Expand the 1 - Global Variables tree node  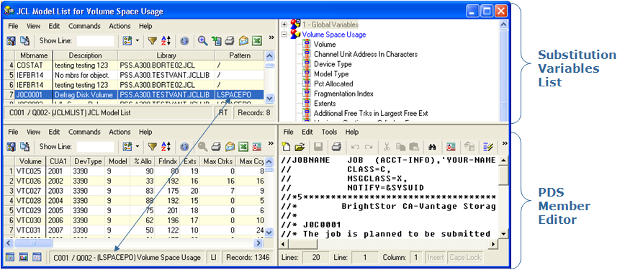tap(284, 24)
